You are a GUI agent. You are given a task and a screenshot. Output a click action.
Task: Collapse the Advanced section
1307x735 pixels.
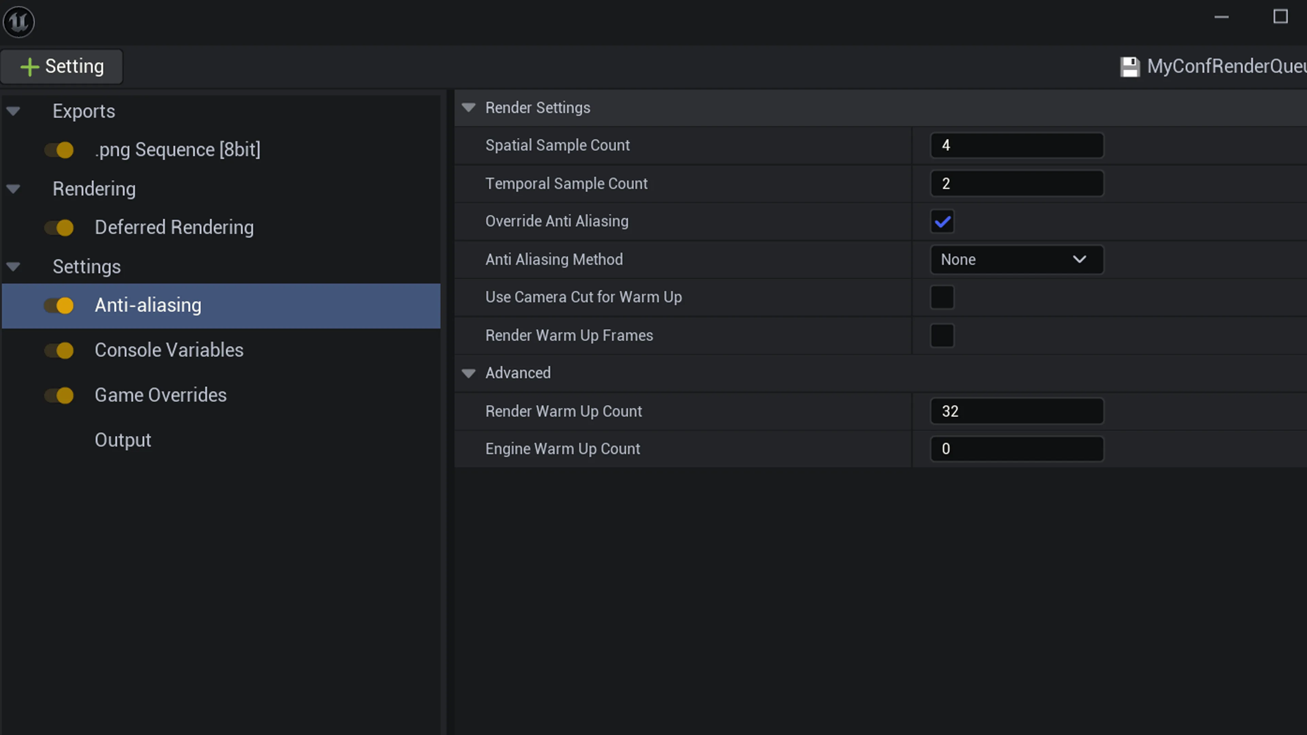point(469,373)
